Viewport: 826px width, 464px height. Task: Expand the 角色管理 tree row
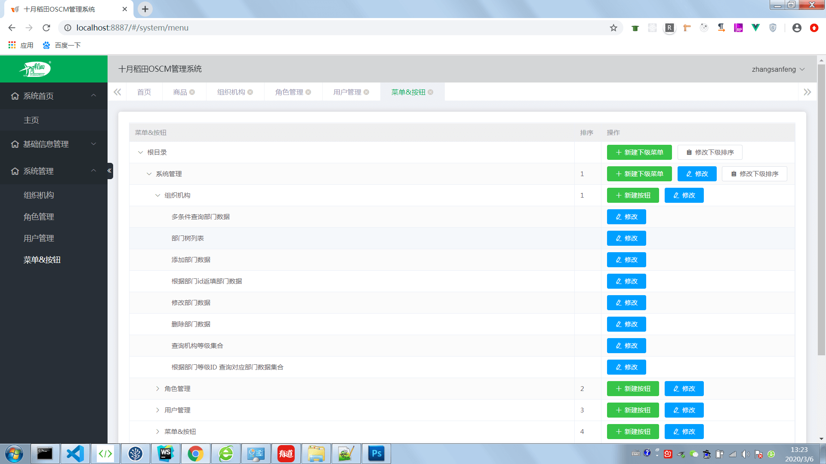157,389
